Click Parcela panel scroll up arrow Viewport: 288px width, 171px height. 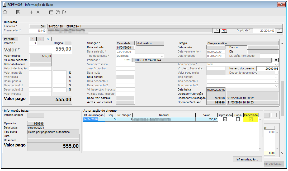coord(282,44)
